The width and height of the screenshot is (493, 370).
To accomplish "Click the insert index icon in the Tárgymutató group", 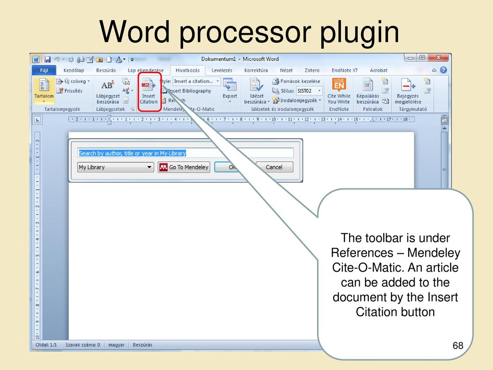I will click(427, 81).
